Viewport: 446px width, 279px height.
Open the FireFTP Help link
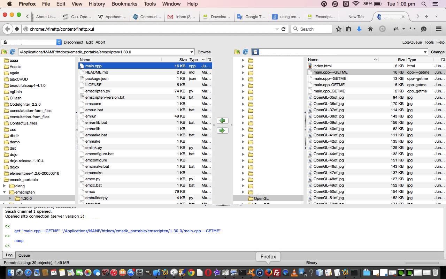[x=440, y=42]
